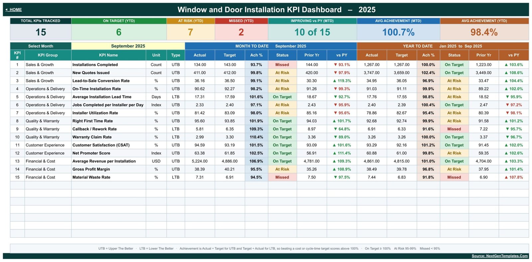Click MTD actual value 5,224.00
The width and height of the screenshot is (532, 262).
coord(200,161)
